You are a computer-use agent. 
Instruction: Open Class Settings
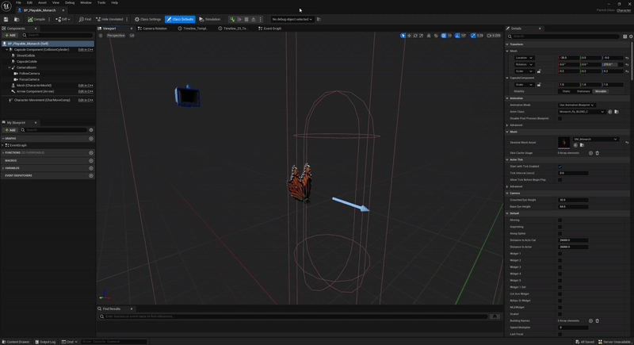point(147,19)
